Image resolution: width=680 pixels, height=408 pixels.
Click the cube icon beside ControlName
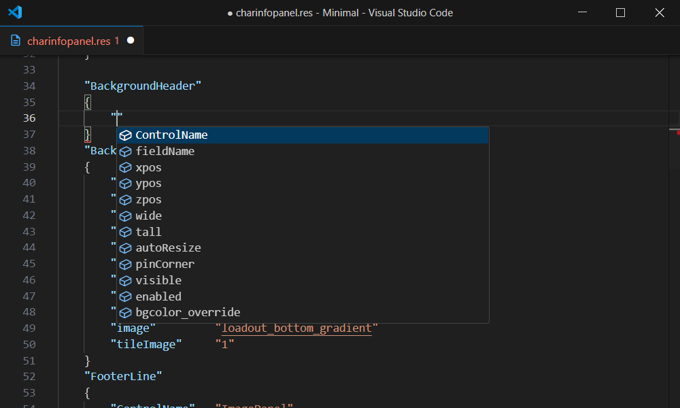tap(125, 135)
